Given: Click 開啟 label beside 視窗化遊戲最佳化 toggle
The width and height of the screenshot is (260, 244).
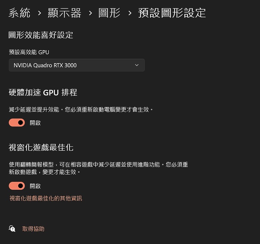Looking at the screenshot, I should click(x=35, y=186).
